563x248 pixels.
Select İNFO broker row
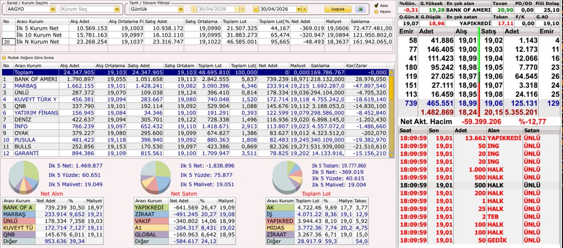[x=195, y=126]
